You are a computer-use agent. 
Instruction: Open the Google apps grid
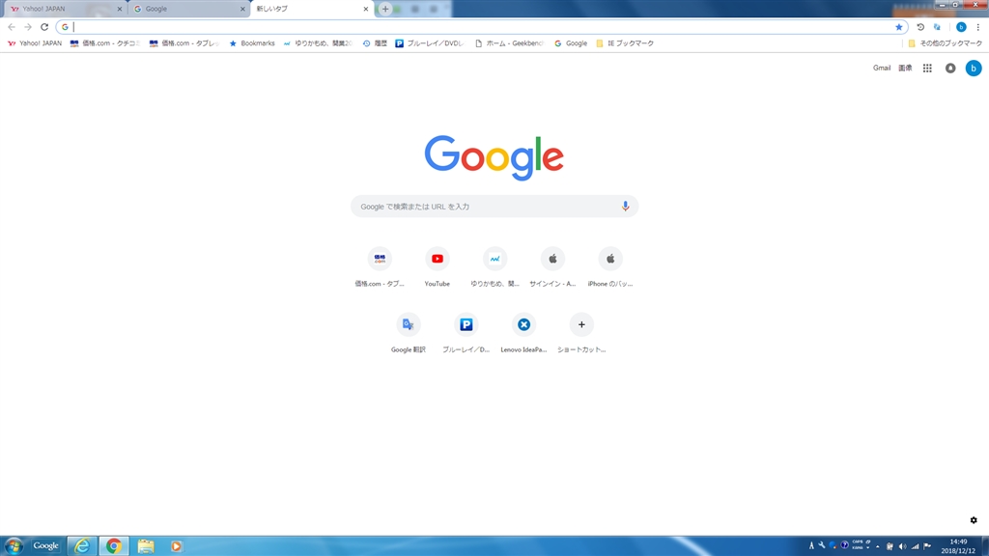927,69
